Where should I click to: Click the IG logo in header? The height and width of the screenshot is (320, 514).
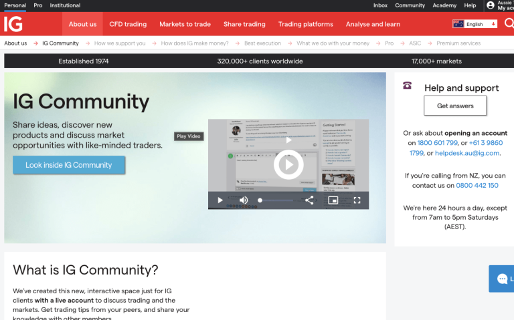point(13,24)
